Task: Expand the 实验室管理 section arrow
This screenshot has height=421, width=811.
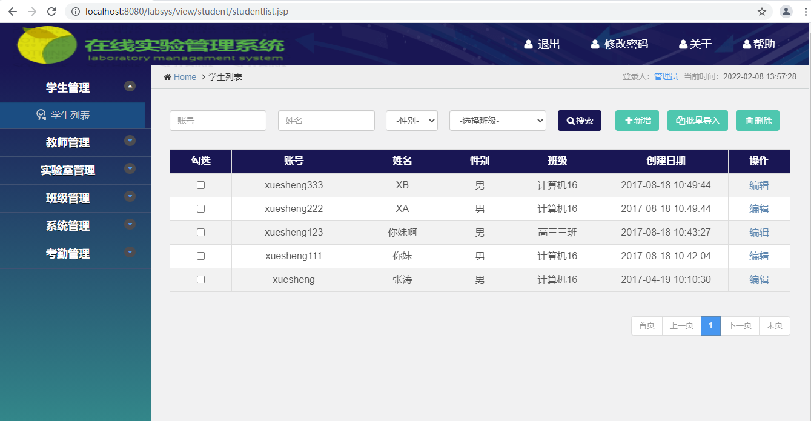Action: click(x=130, y=168)
